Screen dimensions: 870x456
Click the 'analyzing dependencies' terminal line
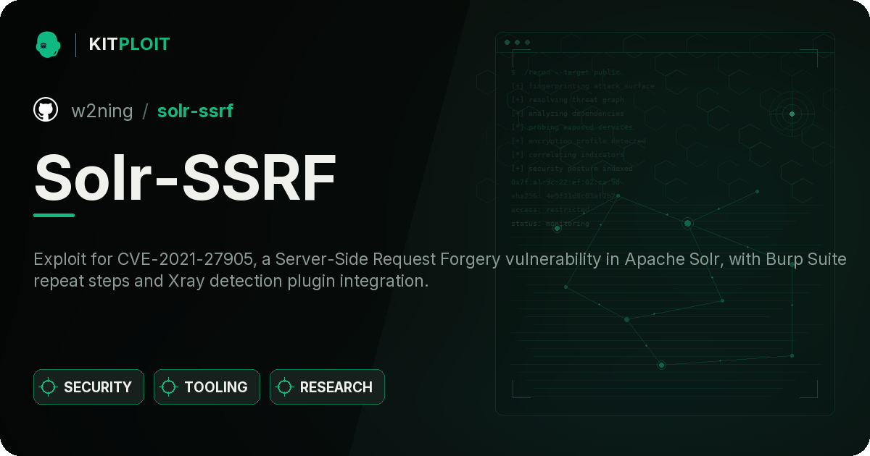pyautogui.click(x=568, y=114)
